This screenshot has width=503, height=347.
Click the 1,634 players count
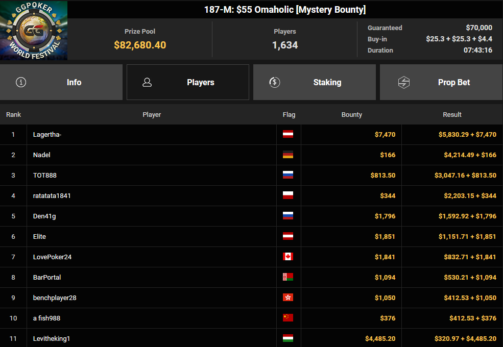[x=285, y=45]
